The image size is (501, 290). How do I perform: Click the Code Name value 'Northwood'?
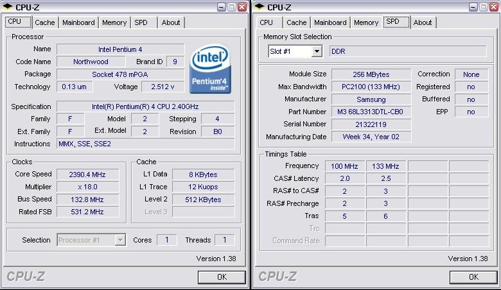pos(91,62)
